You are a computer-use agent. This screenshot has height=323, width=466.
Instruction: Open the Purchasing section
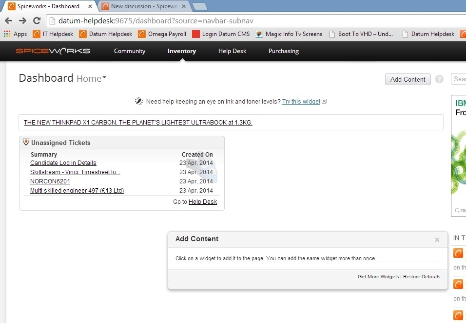pos(283,51)
